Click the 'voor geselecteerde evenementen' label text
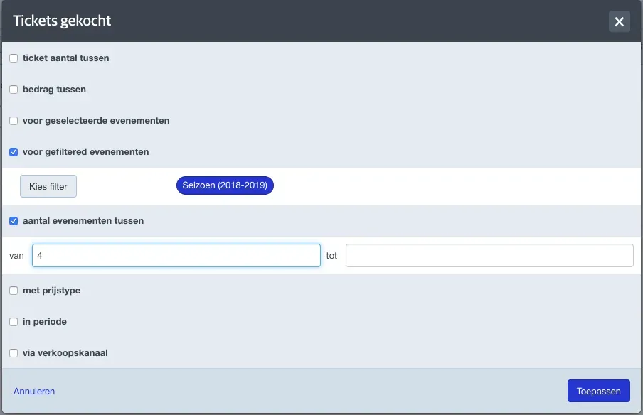Screen dimensions: 643x415 [x=96, y=121]
